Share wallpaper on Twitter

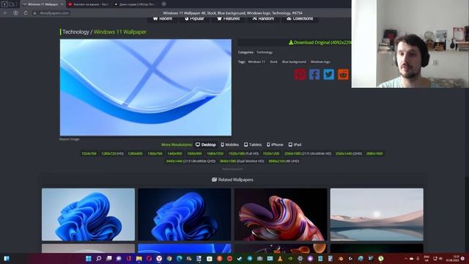pyautogui.click(x=329, y=75)
